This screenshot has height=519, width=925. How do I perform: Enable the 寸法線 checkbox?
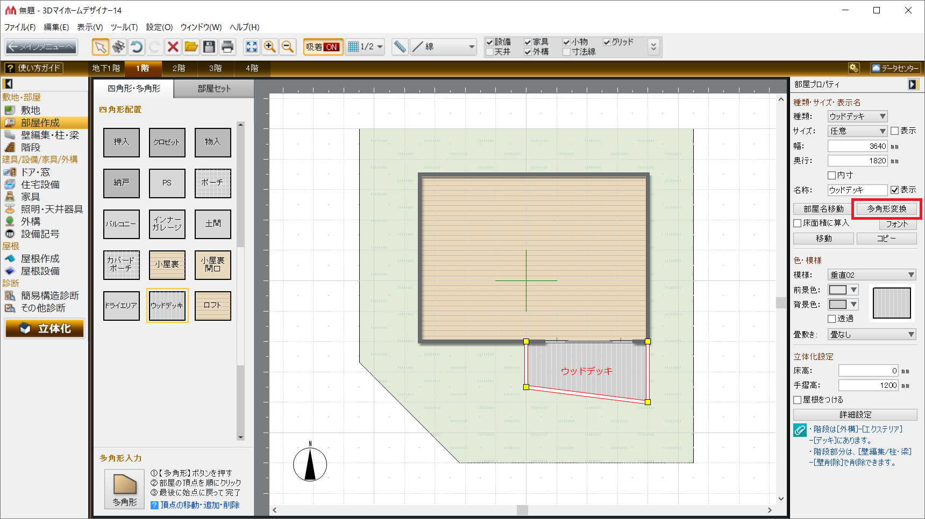pos(566,52)
